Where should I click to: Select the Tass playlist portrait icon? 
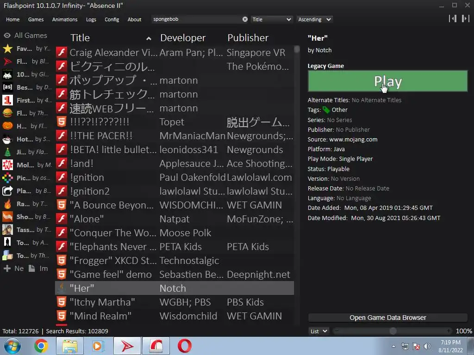tap(7, 230)
